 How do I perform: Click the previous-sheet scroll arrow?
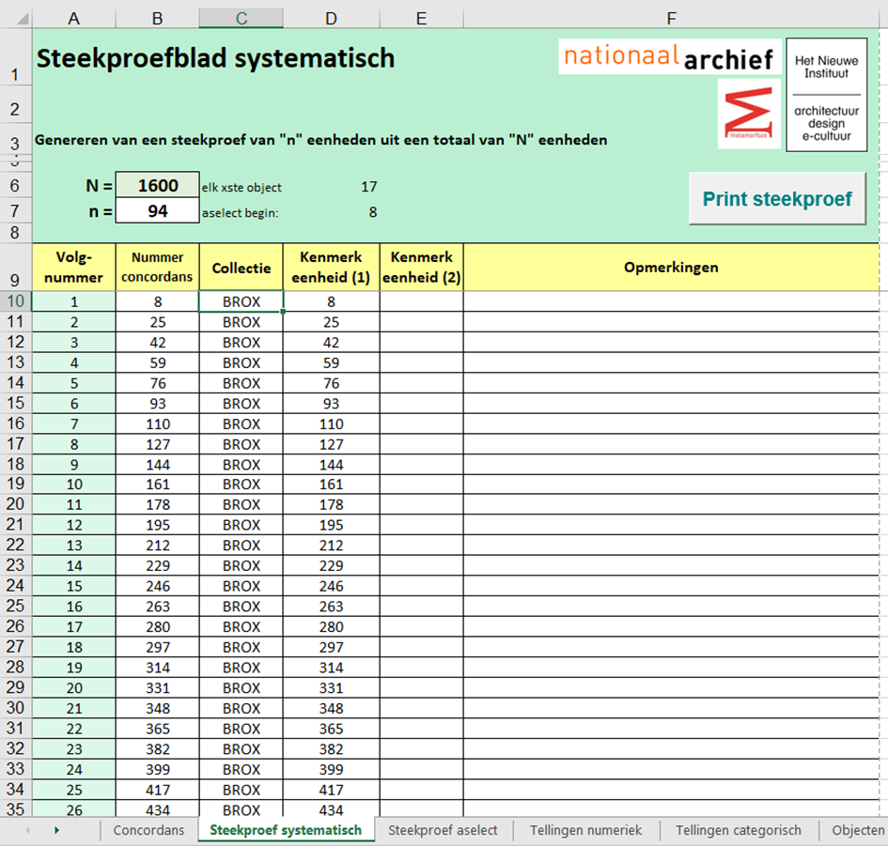pyautogui.click(x=28, y=830)
